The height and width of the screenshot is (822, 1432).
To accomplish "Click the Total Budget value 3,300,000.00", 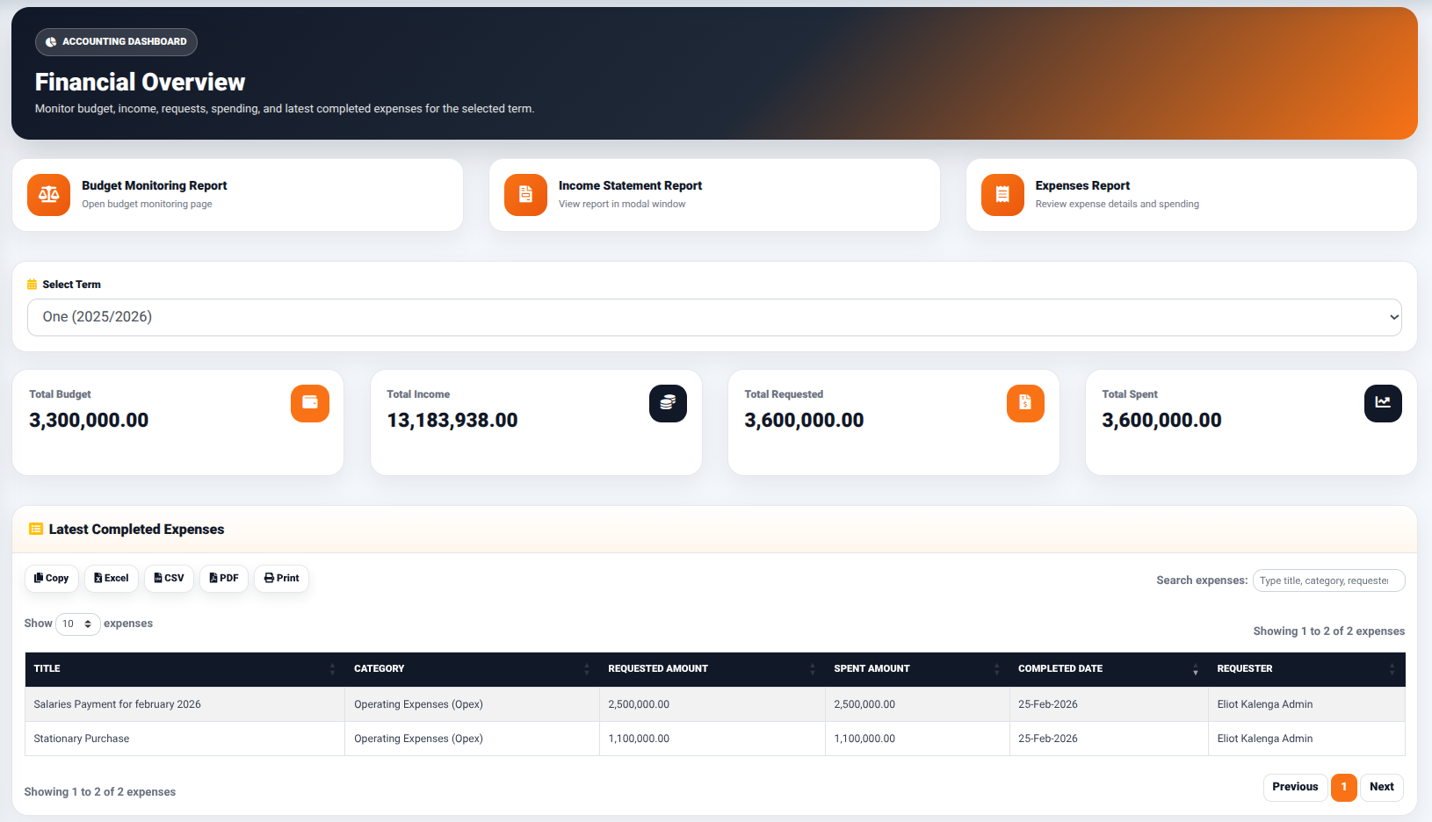I will coord(89,421).
